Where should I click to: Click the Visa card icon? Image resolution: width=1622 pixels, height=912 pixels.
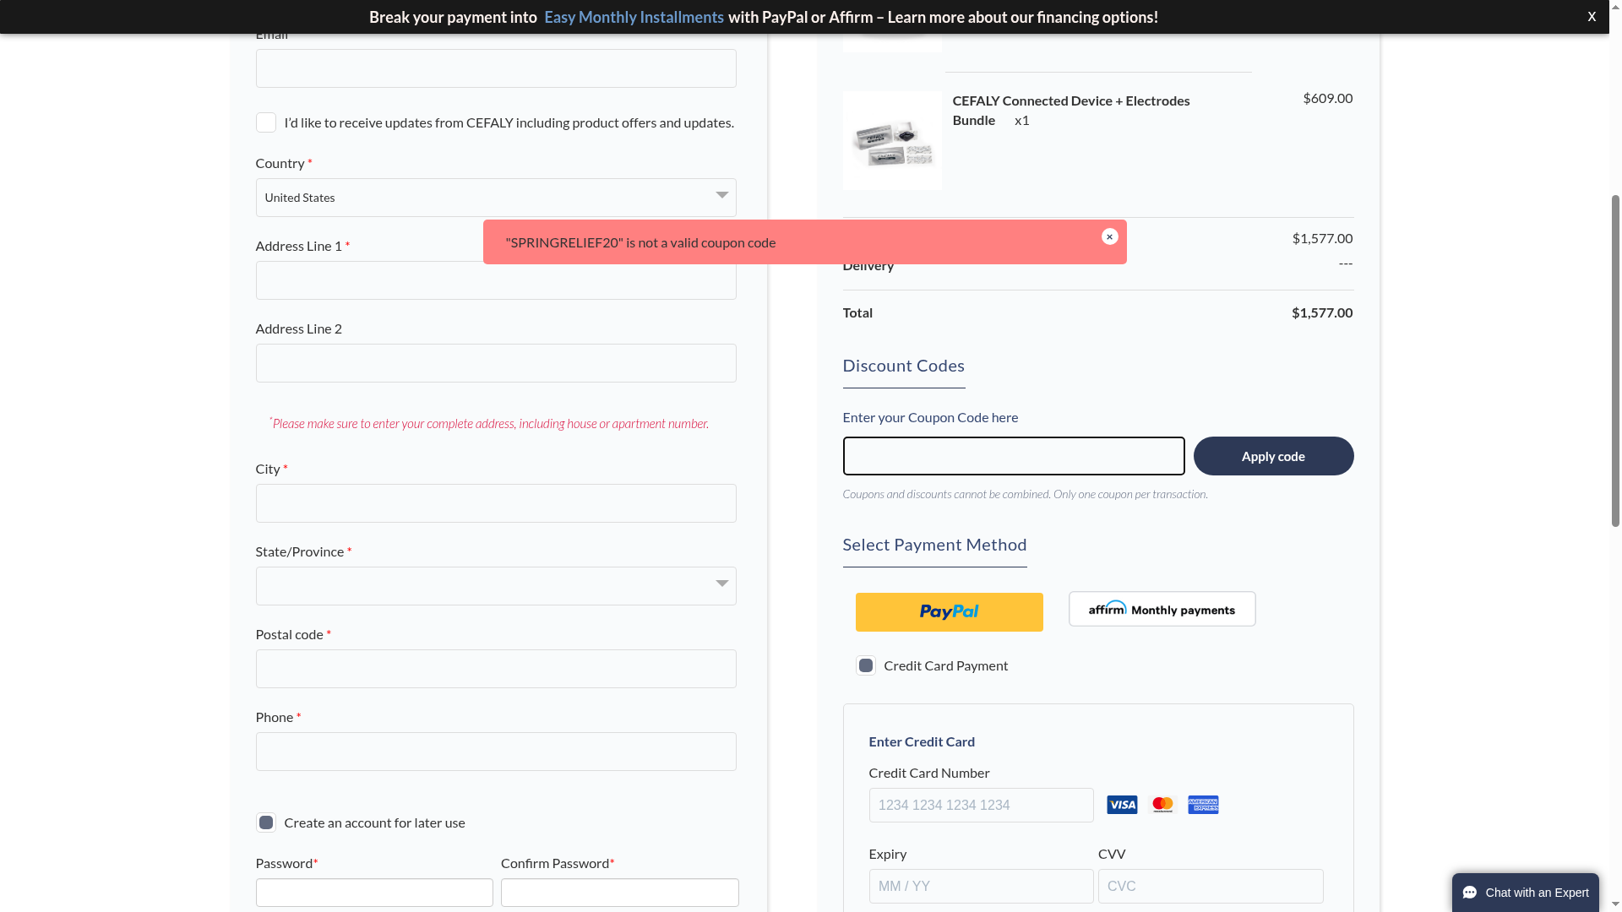coord(1122,805)
